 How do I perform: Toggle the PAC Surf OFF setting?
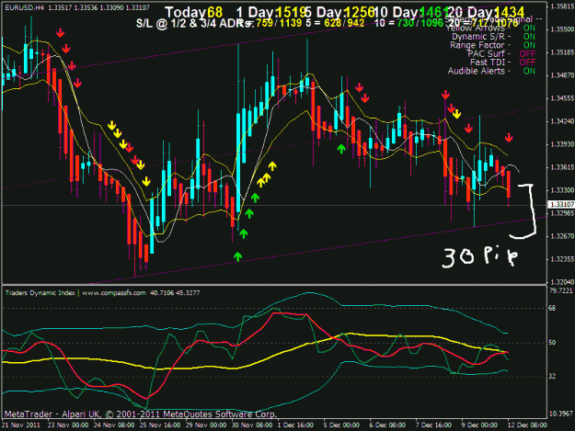pos(528,54)
